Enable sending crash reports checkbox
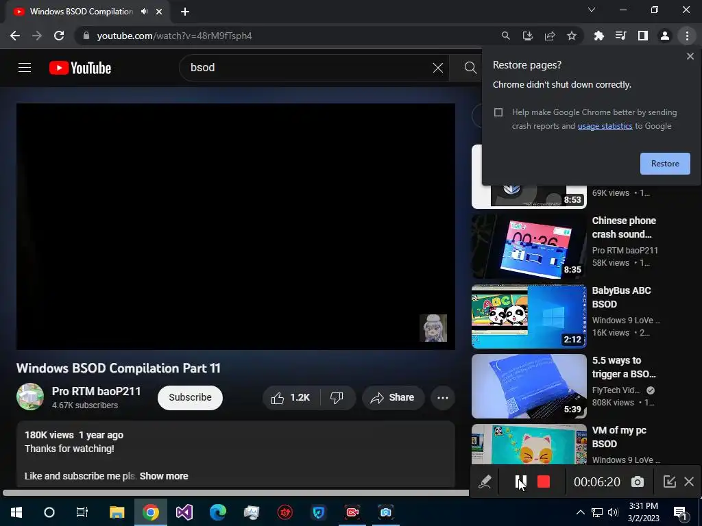702x526 pixels. pyautogui.click(x=498, y=112)
